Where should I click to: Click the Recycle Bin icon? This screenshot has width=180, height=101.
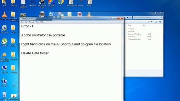coord(4,96)
